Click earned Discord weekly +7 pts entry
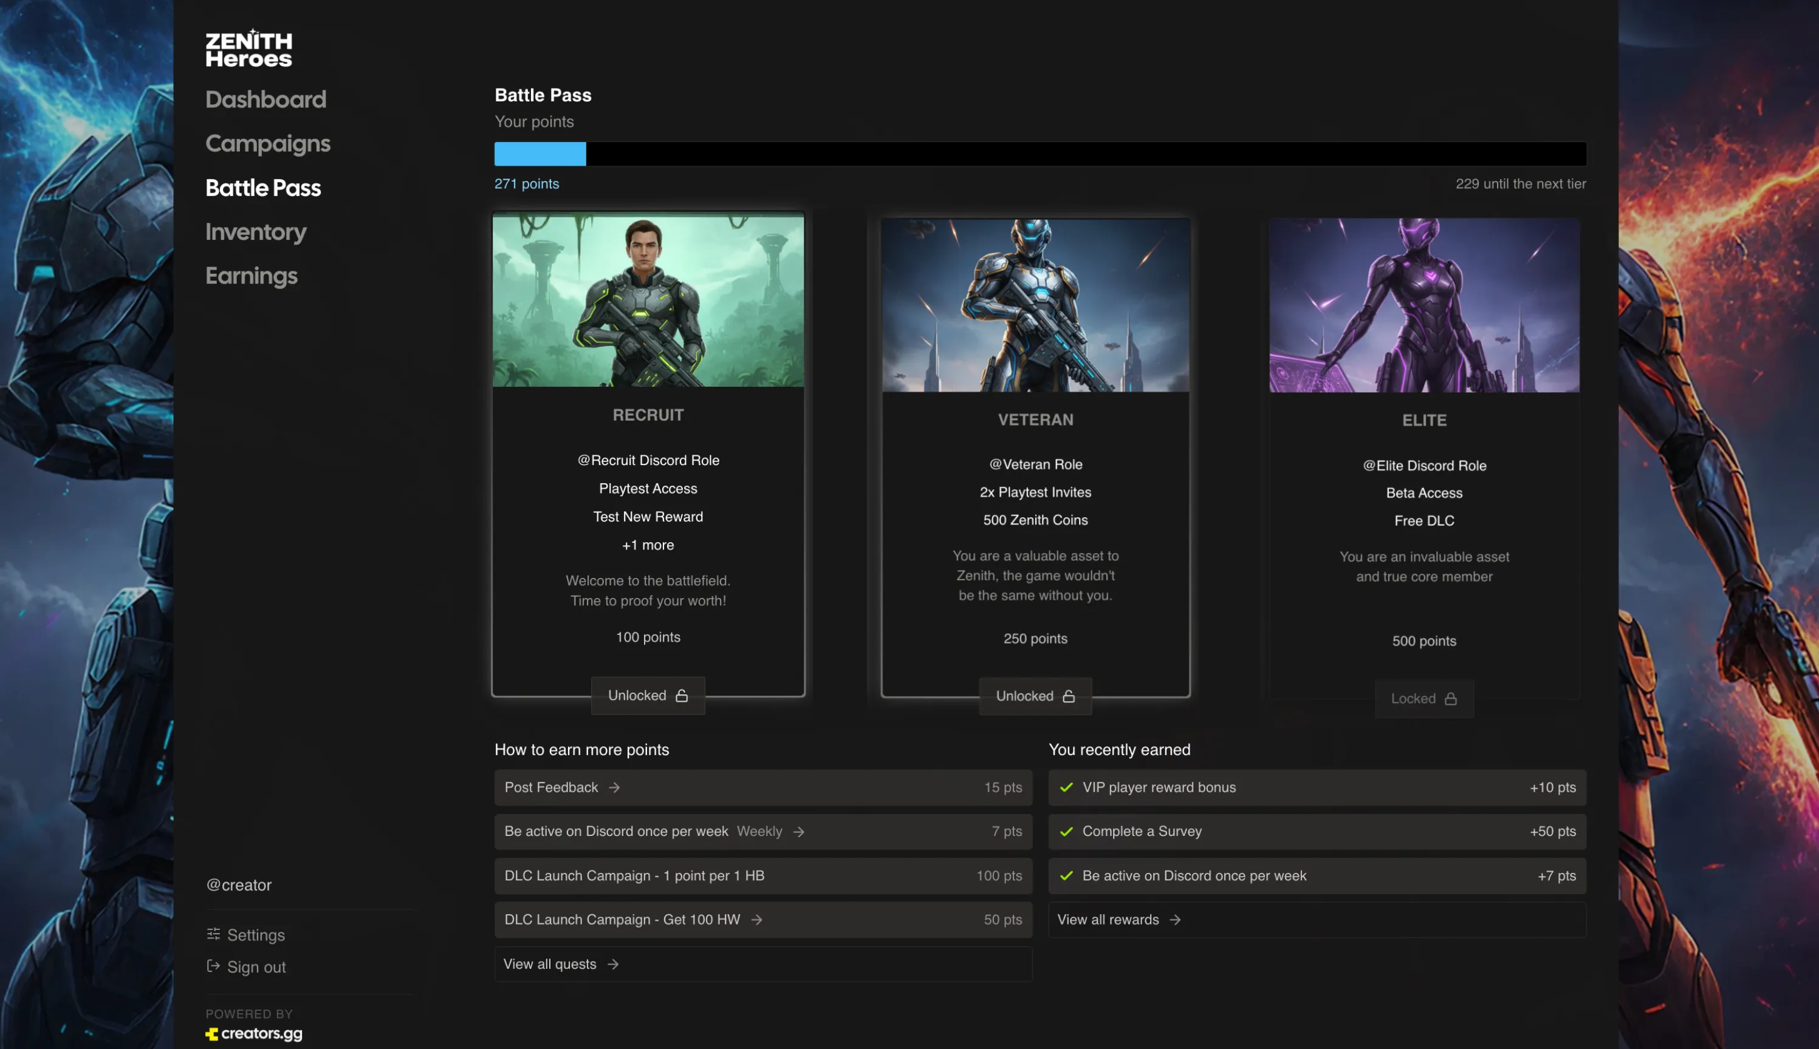This screenshot has width=1819, height=1049. pyautogui.click(x=1317, y=876)
